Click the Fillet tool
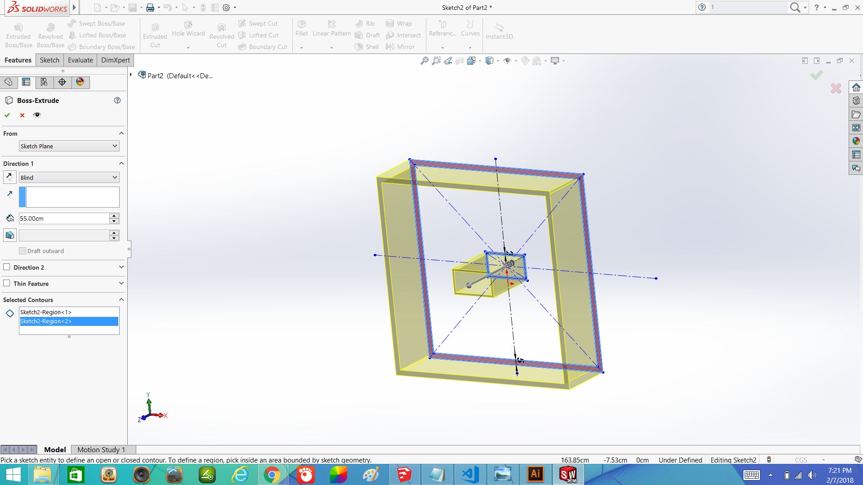Viewport: 863px width, 485px height. (302, 29)
